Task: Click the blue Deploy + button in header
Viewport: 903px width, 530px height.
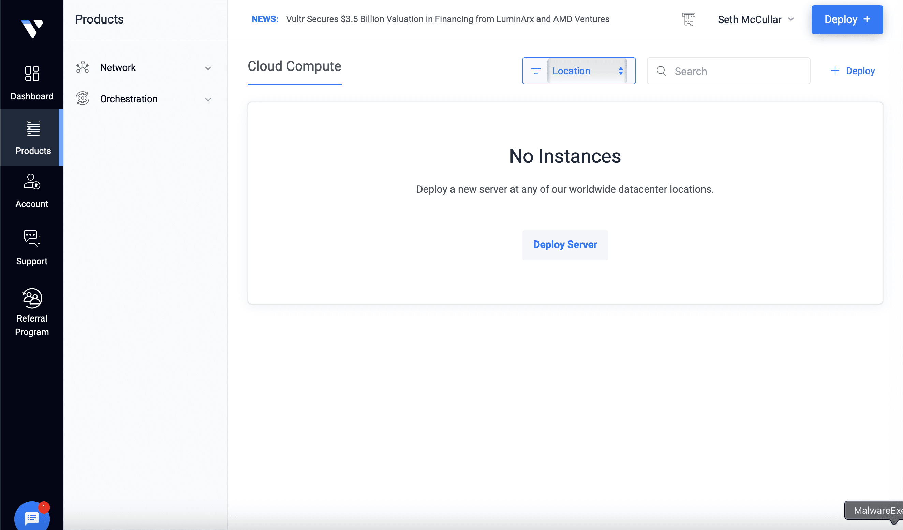Action: pos(847,19)
